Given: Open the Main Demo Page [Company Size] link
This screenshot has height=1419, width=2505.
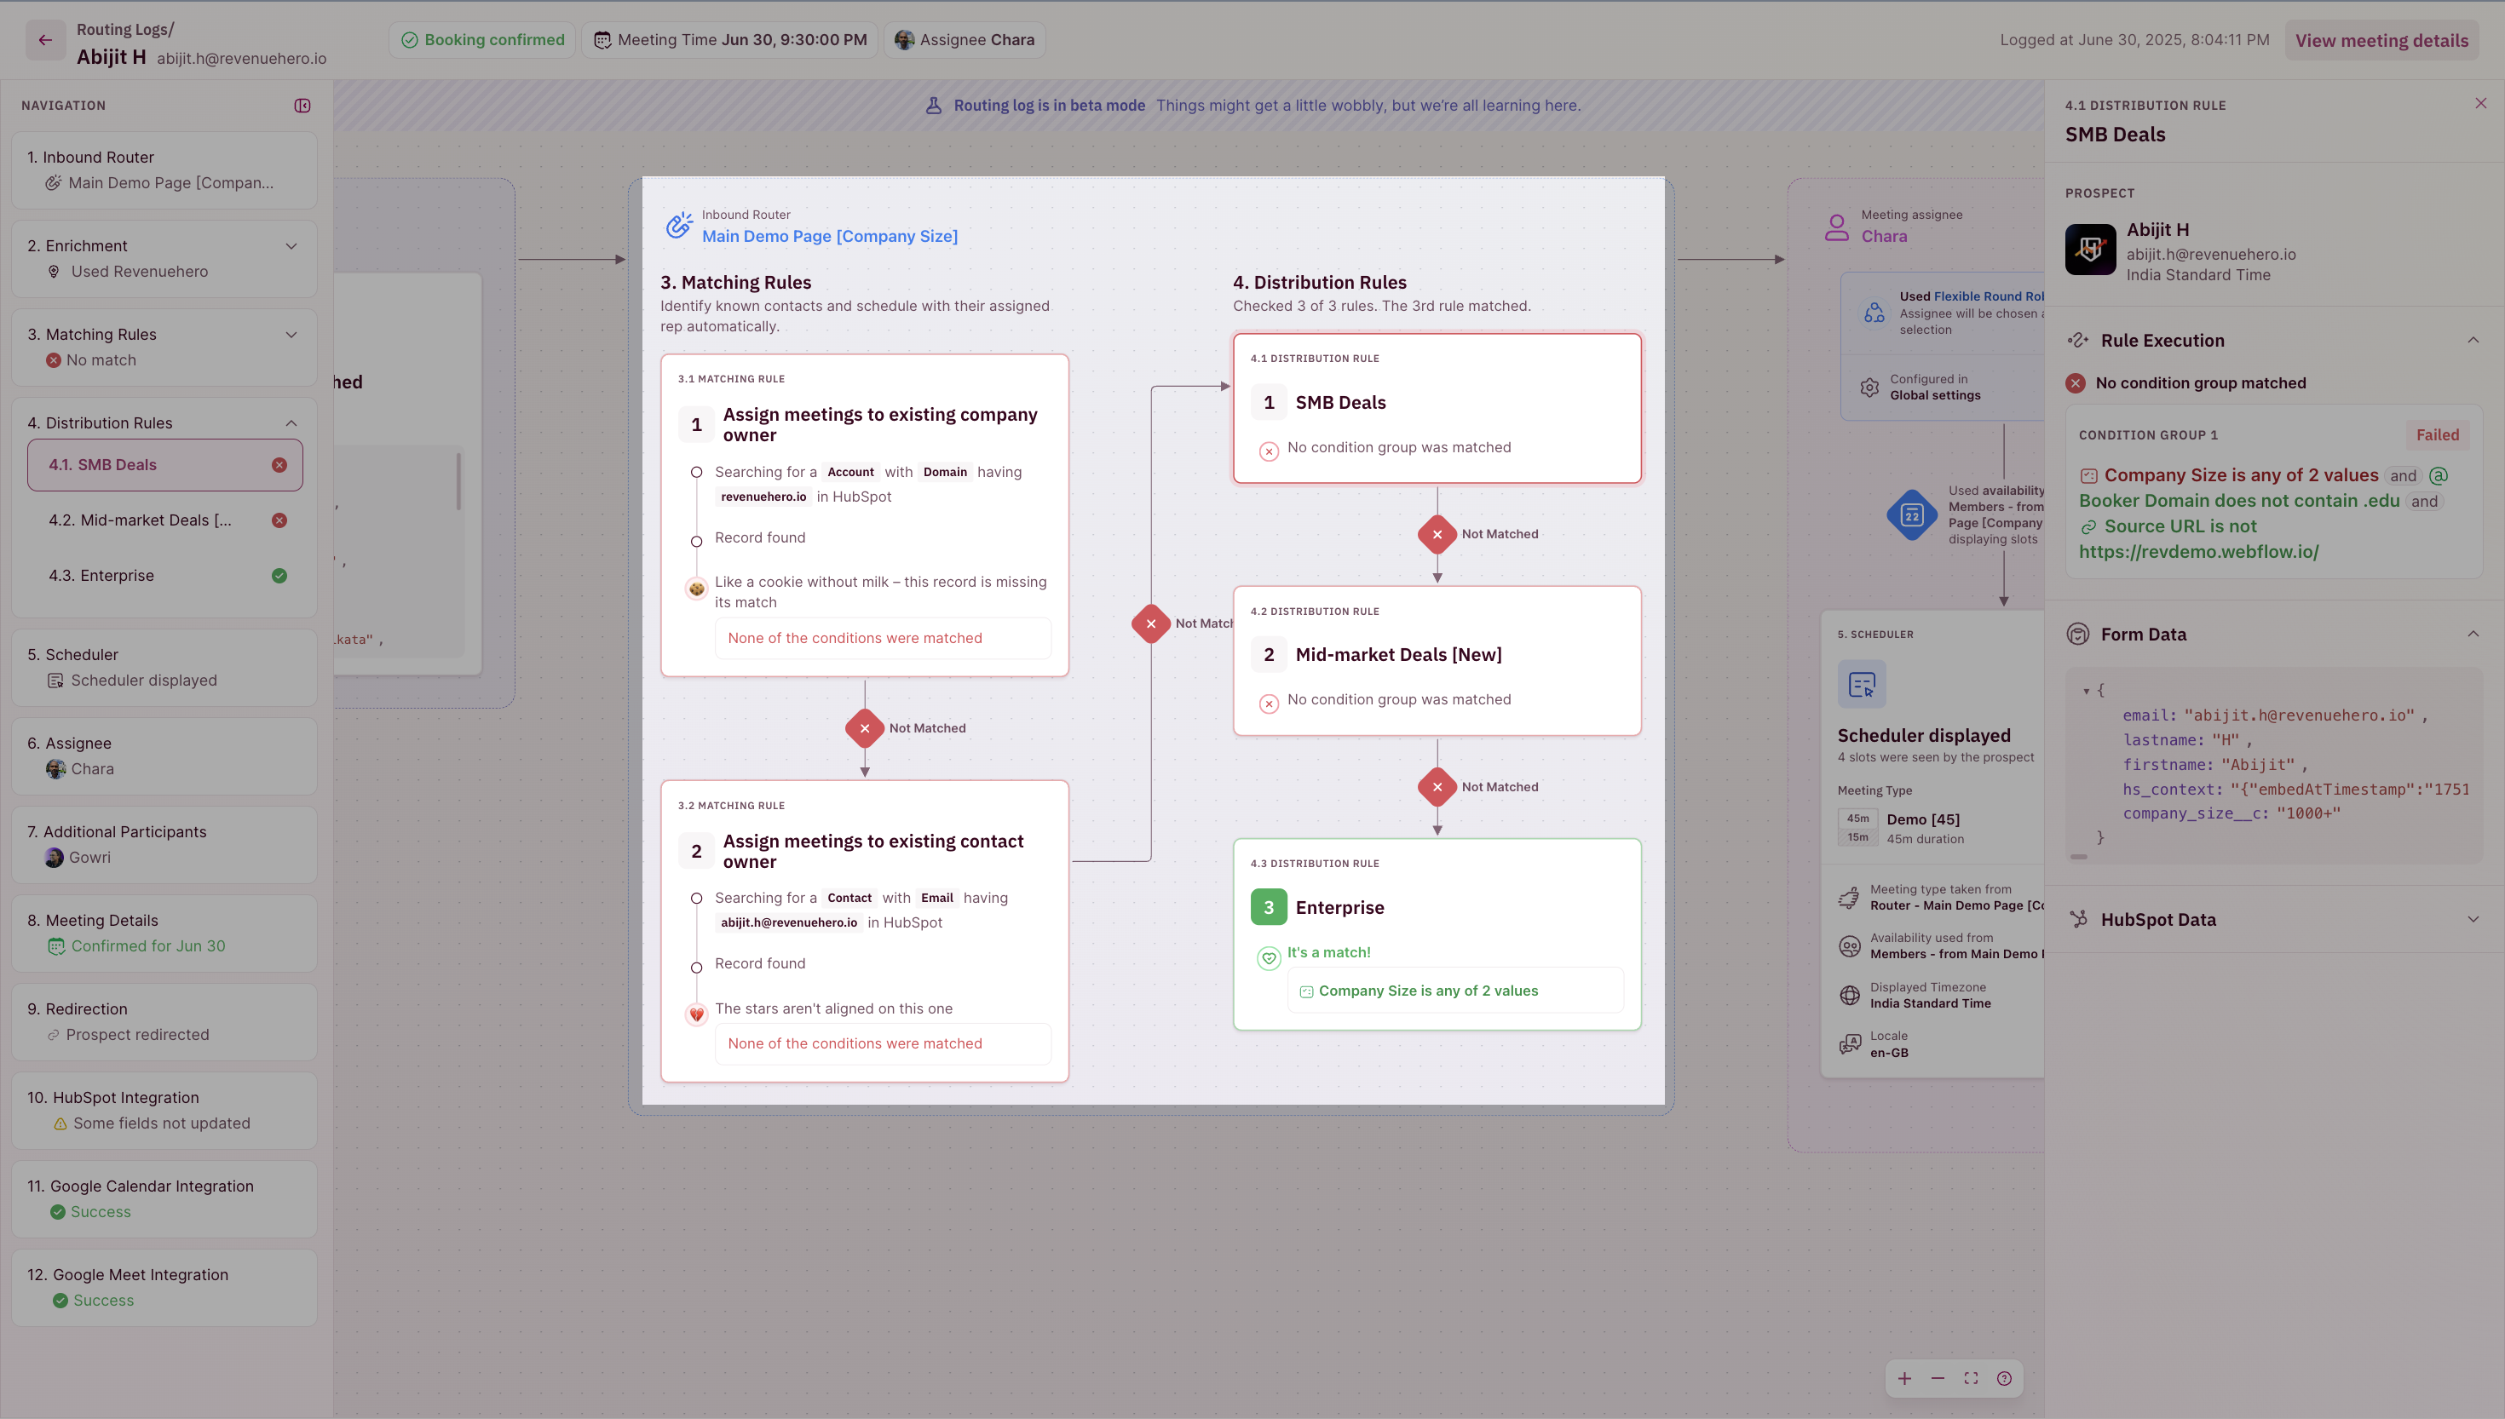Looking at the screenshot, I should pyautogui.click(x=830, y=236).
